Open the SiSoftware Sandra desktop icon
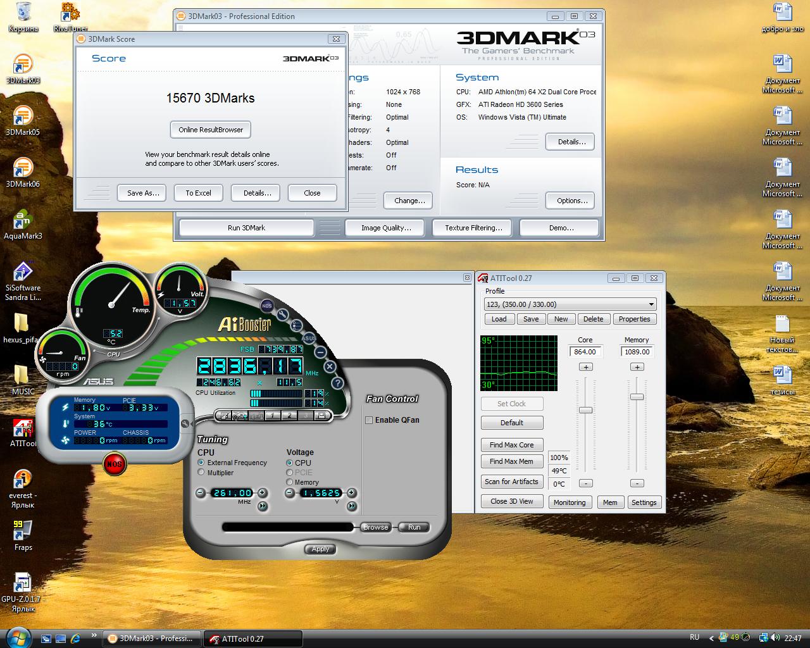 (23, 281)
